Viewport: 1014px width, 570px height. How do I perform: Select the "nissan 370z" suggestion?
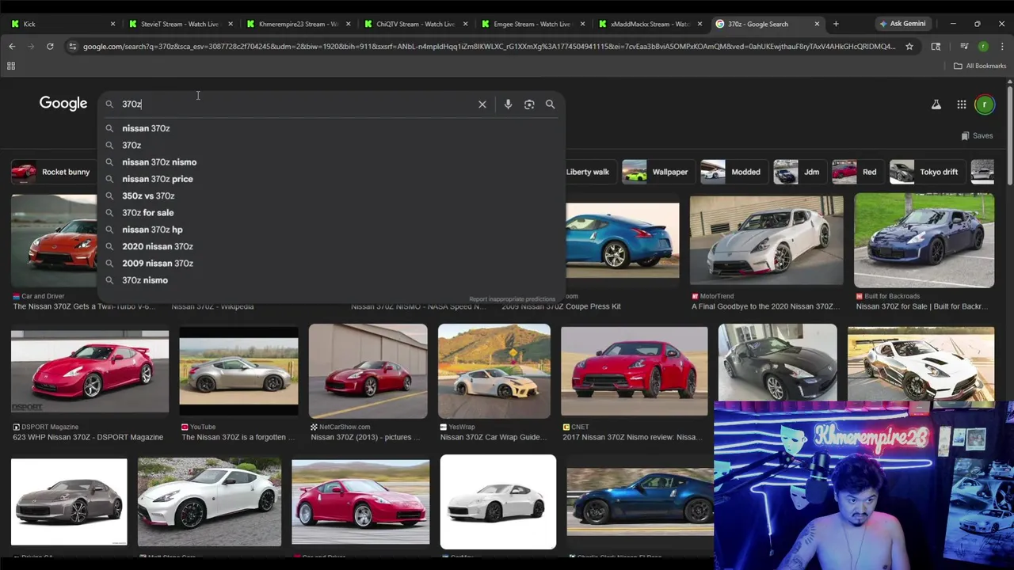(x=331, y=128)
